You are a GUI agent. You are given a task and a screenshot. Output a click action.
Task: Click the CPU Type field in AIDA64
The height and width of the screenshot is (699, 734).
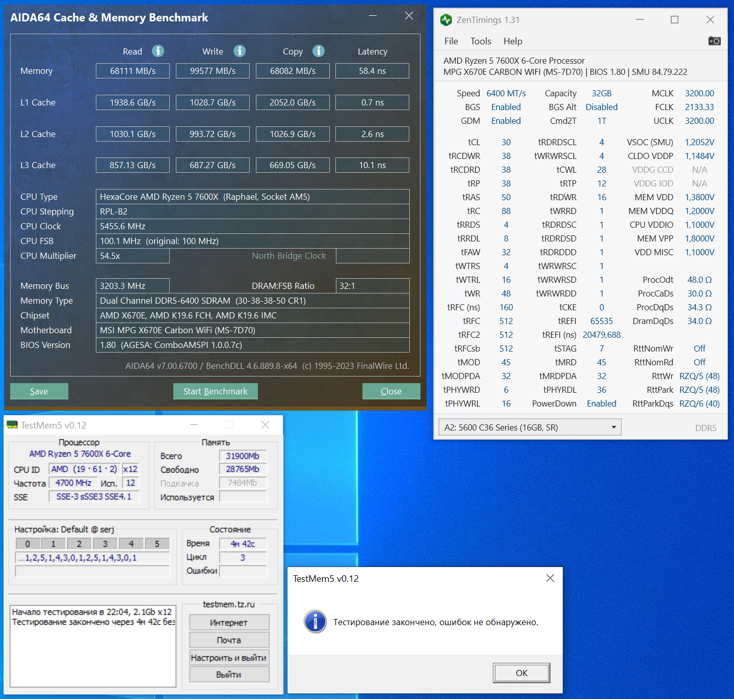(253, 197)
